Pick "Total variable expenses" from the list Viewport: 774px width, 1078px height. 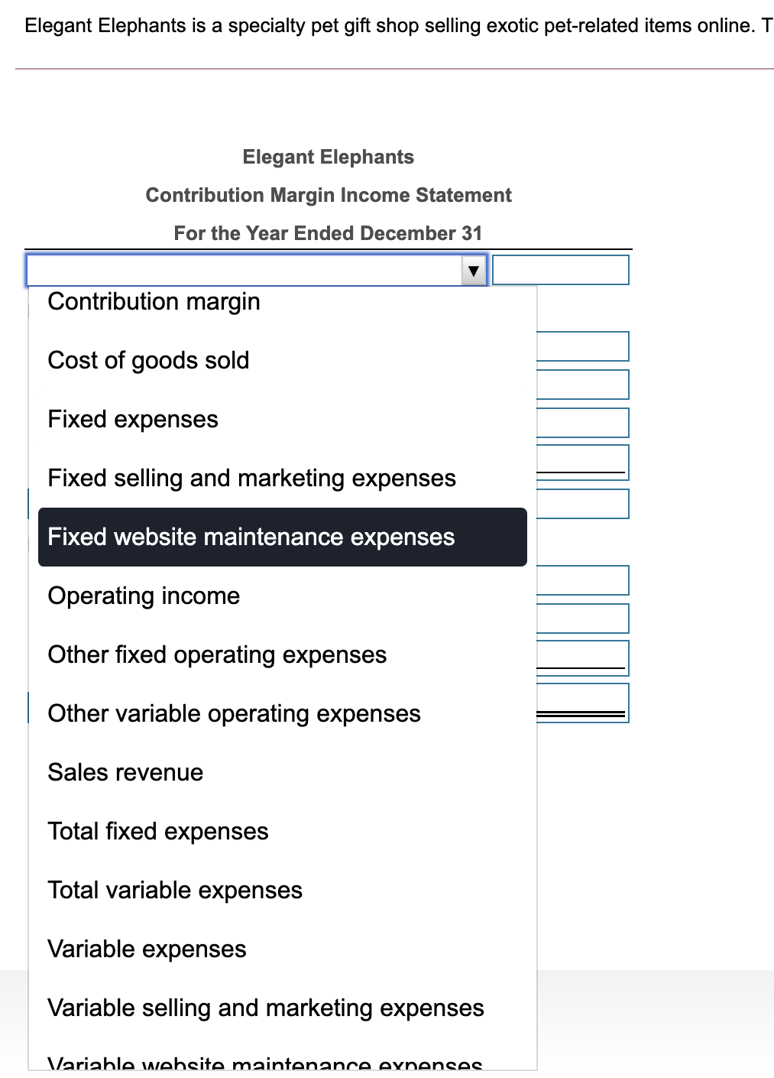click(x=174, y=890)
